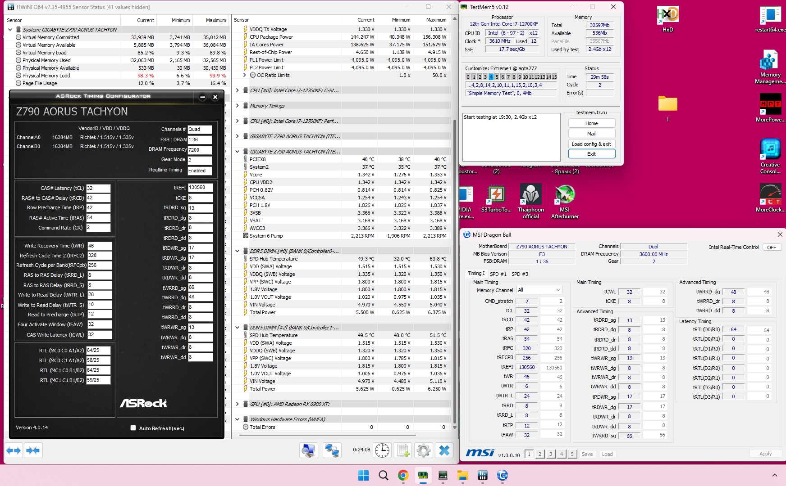Open HWiNFO remote network computers icon

(x=332, y=450)
